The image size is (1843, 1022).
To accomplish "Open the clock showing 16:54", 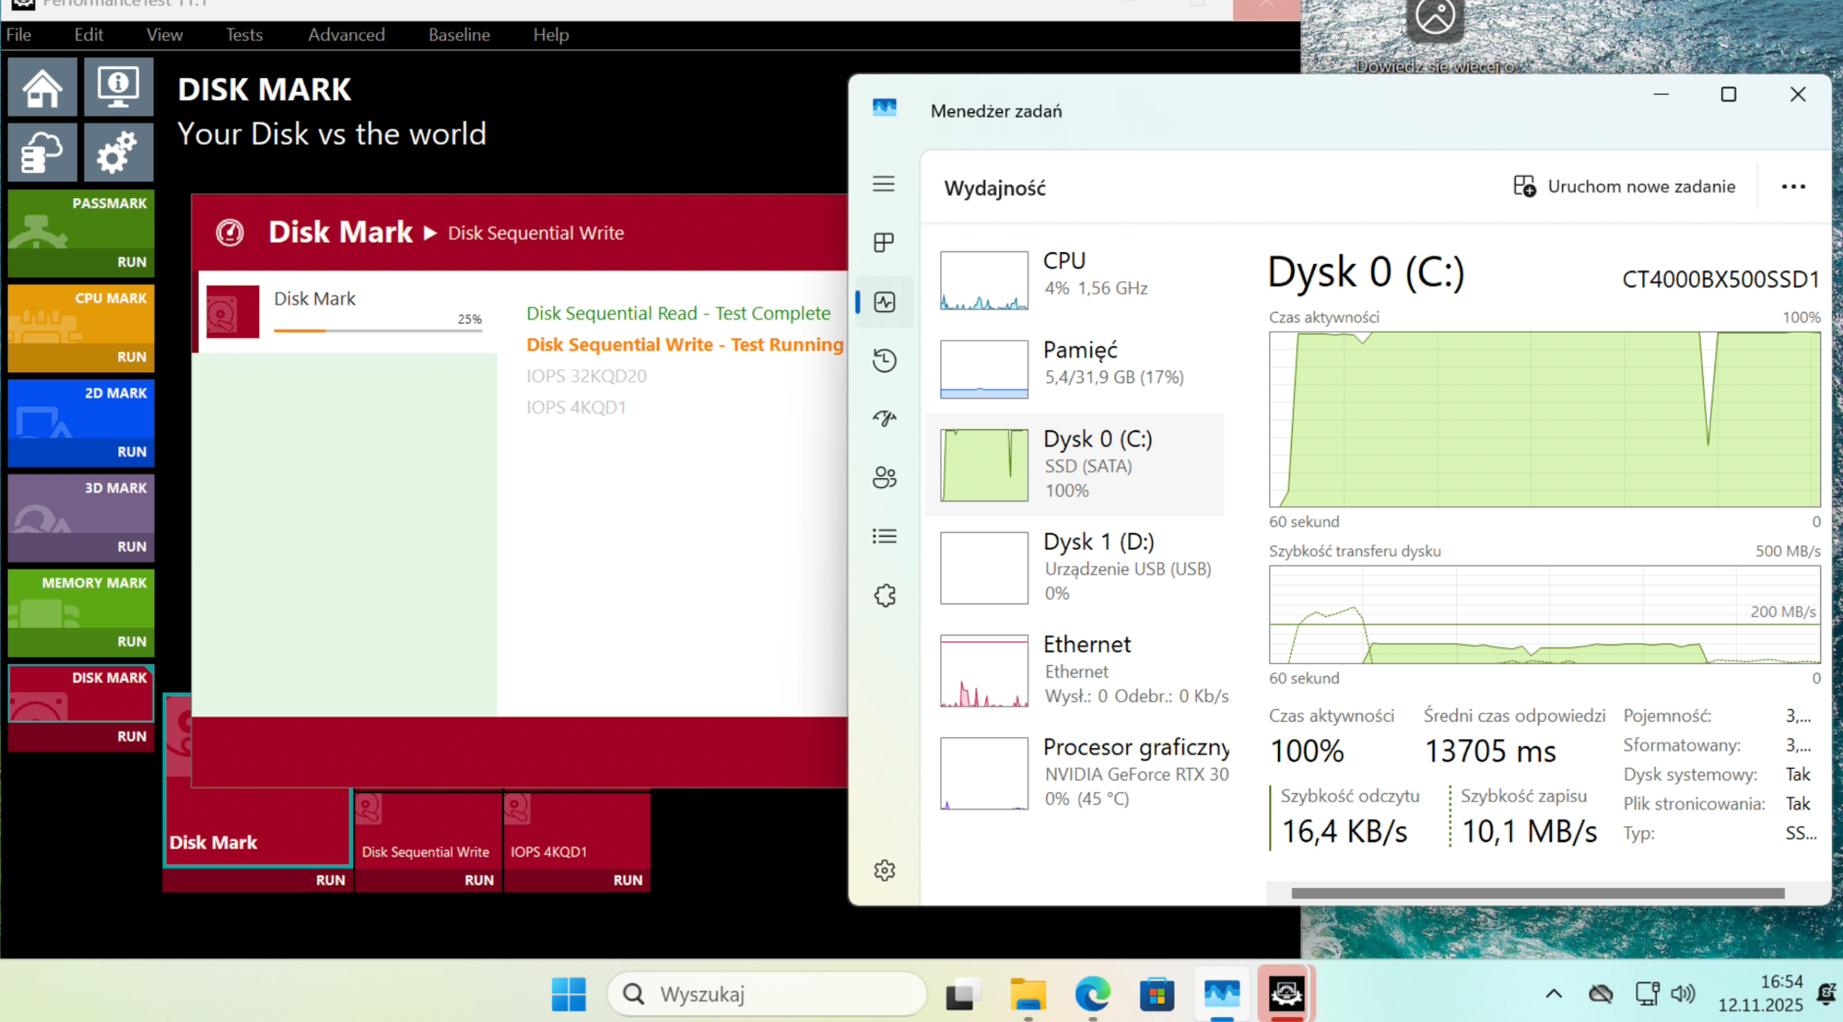I will (x=1760, y=994).
